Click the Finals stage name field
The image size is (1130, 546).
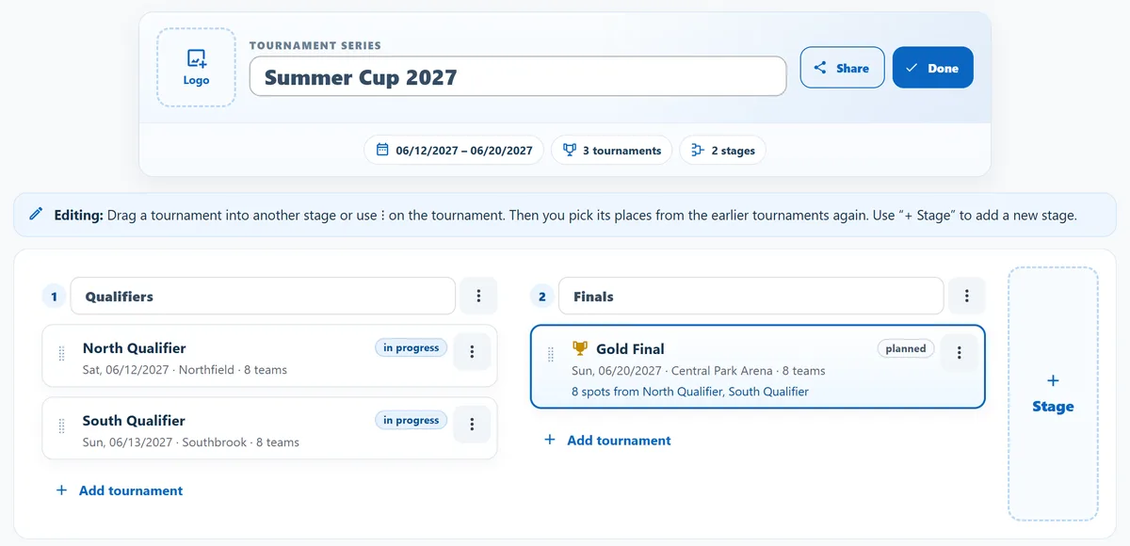751,296
